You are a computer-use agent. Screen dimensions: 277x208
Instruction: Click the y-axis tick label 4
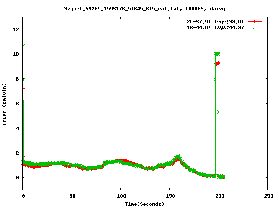pyautogui.click(x=17, y=128)
